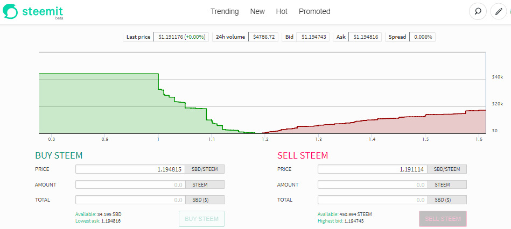The image size is (511, 229).
Task: Click SBD/STEEM unit label under Buy Steem
Action: (x=205, y=169)
